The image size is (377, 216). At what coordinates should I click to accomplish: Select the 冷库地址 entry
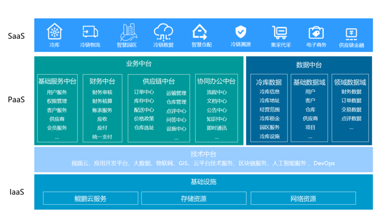coord(269,101)
